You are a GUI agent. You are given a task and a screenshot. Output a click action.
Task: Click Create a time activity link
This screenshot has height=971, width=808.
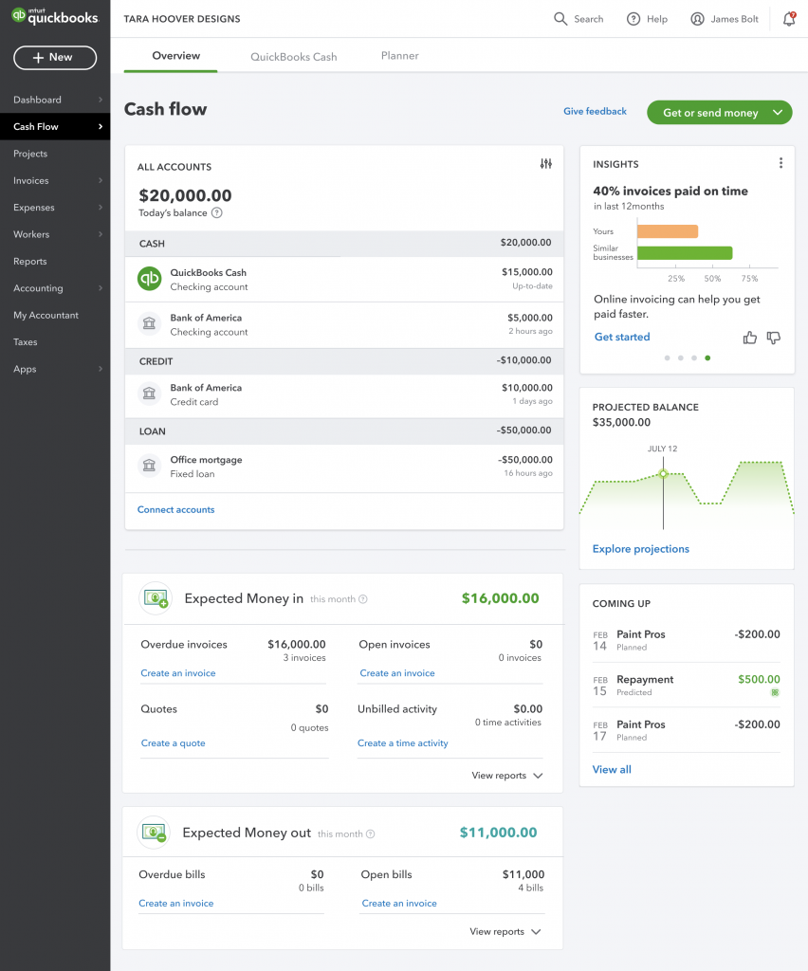[x=403, y=743]
